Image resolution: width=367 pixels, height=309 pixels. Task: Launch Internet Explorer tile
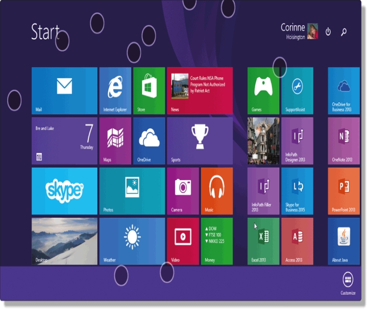click(115, 91)
